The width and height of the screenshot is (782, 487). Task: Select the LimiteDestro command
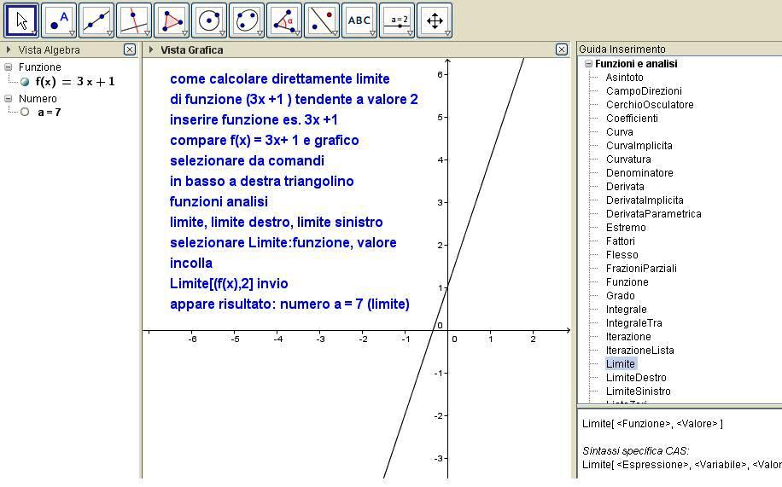[x=636, y=378]
